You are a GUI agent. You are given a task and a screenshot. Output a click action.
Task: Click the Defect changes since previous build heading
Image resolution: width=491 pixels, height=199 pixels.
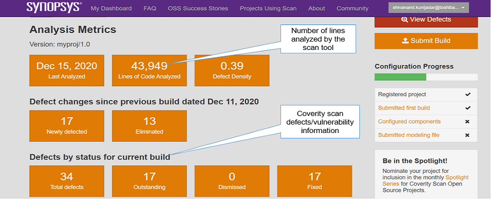click(144, 102)
